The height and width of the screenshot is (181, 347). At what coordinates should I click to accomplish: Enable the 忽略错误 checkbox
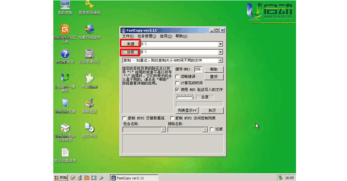[177, 77]
